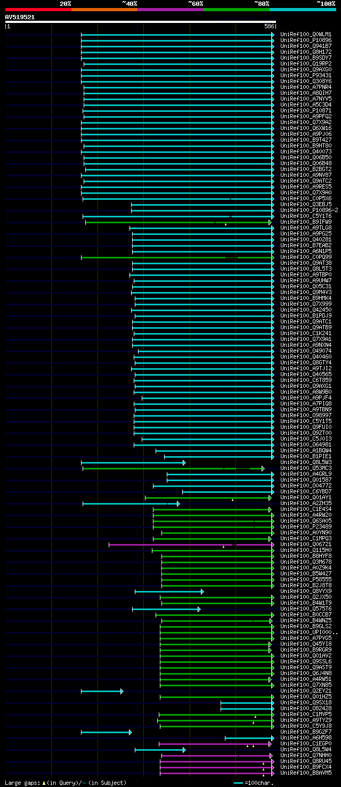Click the green ~80% identity legend segment

237,10
